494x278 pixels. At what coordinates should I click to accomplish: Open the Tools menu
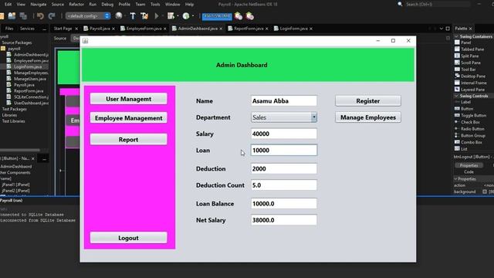[x=155, y=5]
